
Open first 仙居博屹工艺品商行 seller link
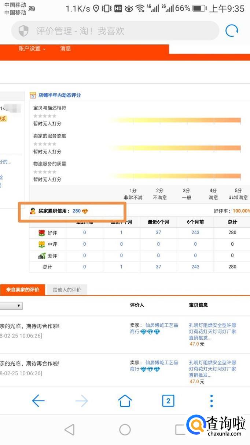[154, 328]
